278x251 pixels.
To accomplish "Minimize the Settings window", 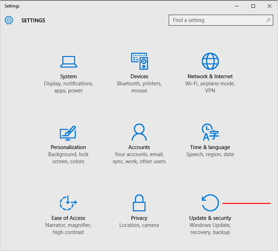I will [x=237, y=6].
